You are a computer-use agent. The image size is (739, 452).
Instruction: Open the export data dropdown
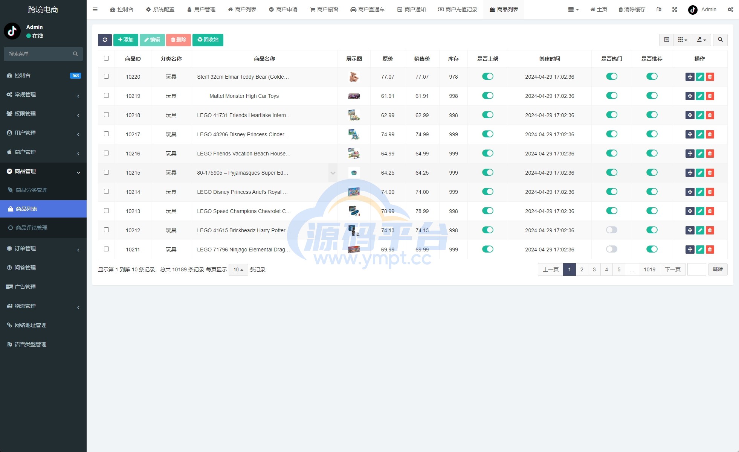701,40
